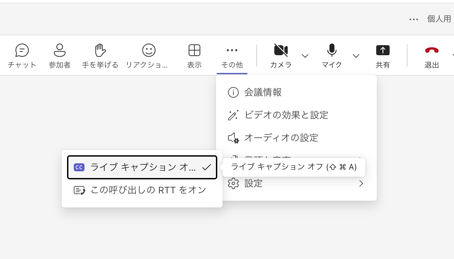Mute the マイク microphone
Viewport: 454px width, 259px height.
332,51
